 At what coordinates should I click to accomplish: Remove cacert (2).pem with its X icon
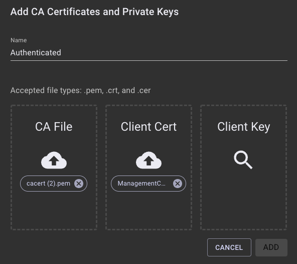[x=79, y=184]
